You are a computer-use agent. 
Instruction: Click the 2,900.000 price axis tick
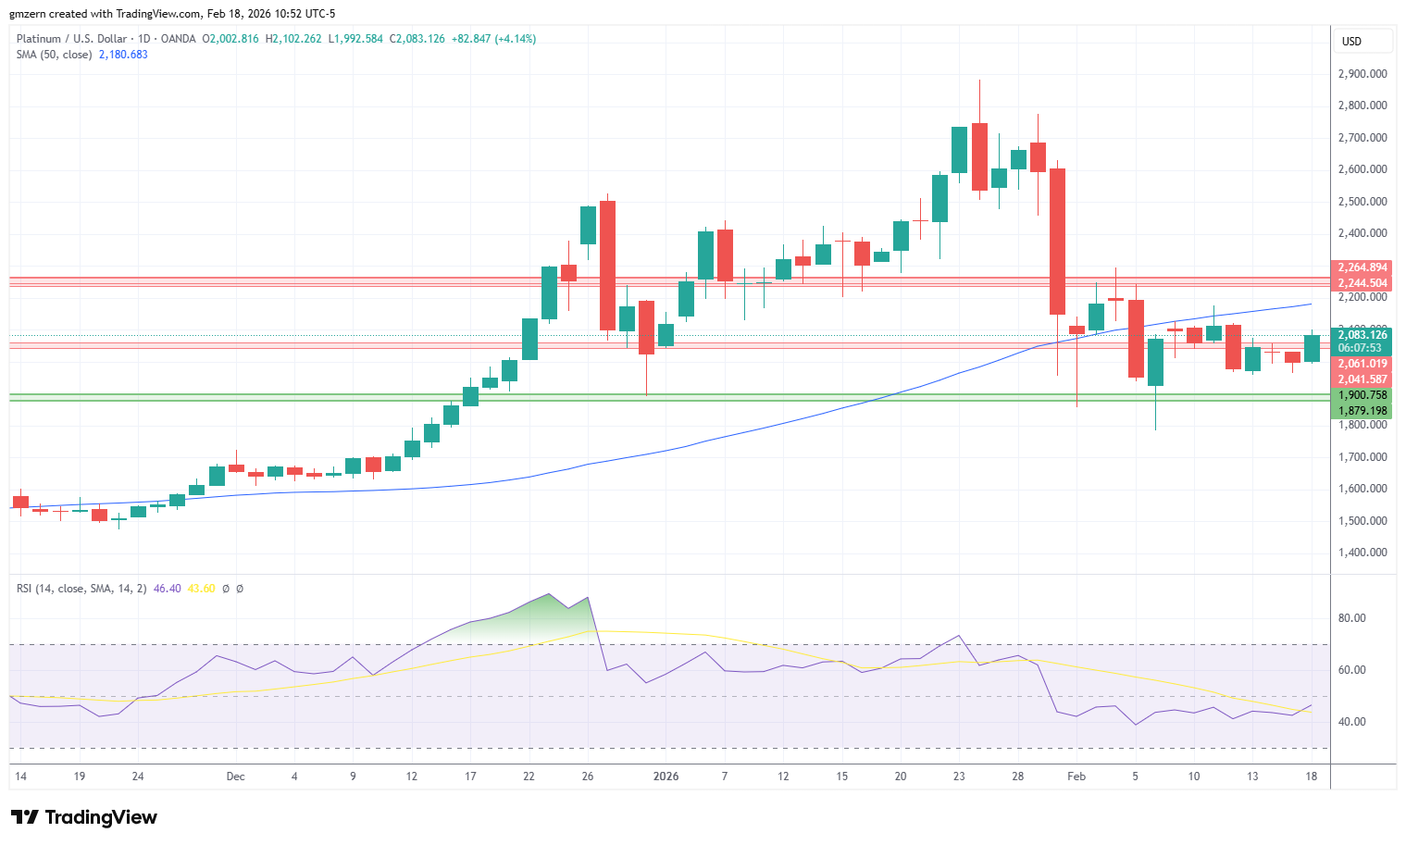pyautogui.click(x=1362, y=74)
